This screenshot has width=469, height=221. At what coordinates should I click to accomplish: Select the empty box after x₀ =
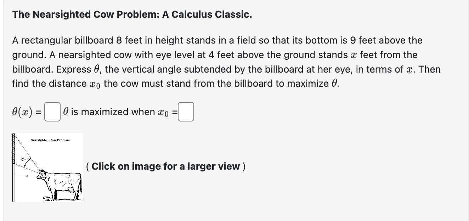tap(186, 112)
